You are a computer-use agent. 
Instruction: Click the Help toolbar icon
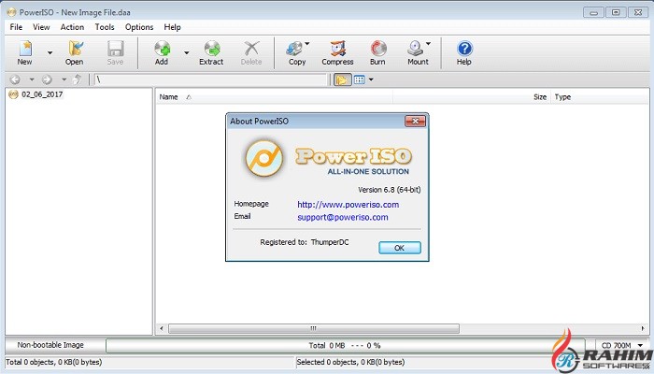[463, 53]
